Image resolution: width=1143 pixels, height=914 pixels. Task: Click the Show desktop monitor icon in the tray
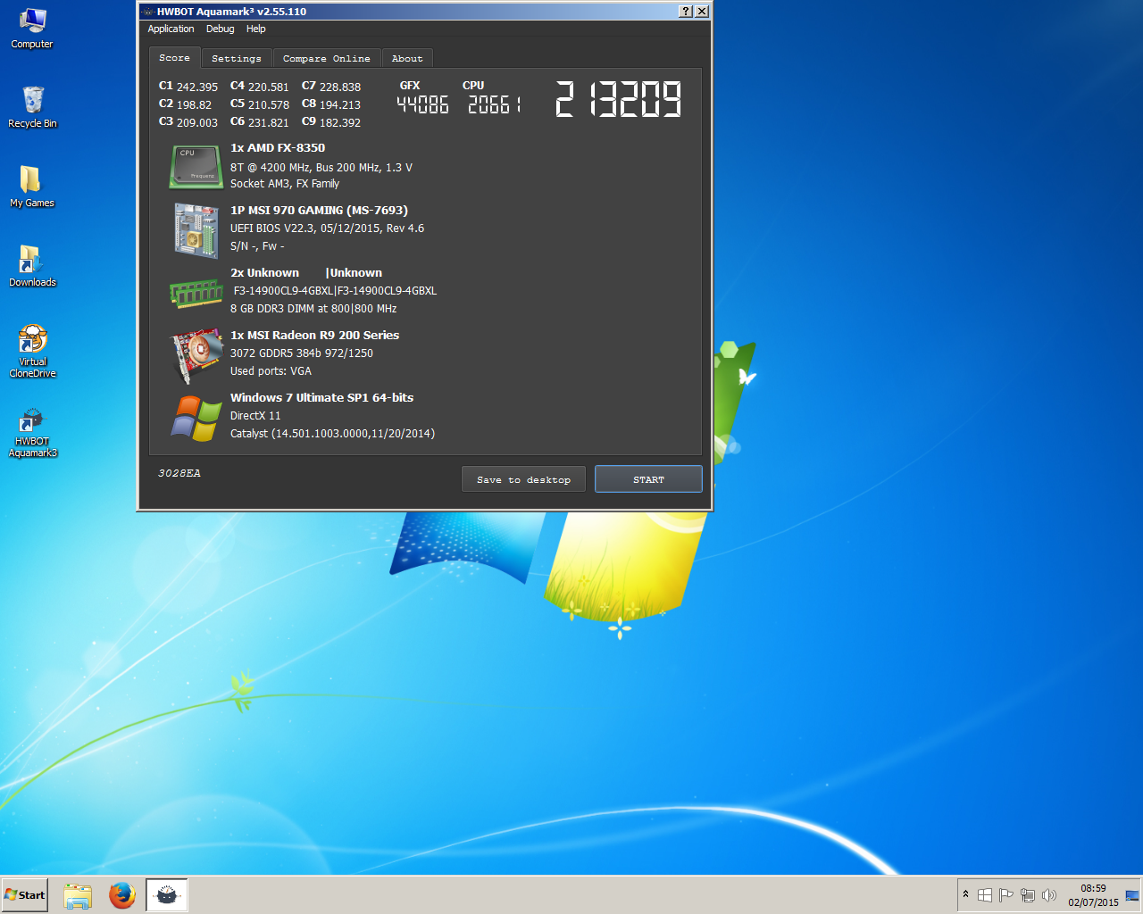pos(1132,895)
